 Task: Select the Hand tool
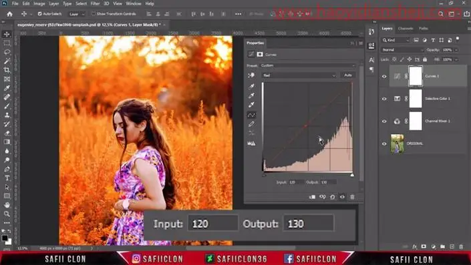7,205
